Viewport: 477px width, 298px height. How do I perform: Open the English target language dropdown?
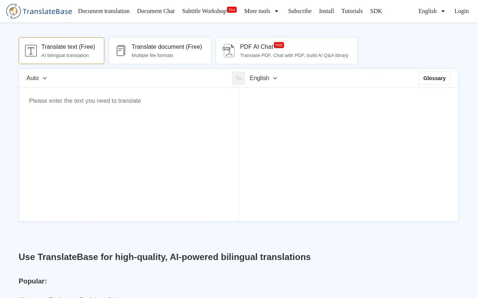[x=263, y=78]
